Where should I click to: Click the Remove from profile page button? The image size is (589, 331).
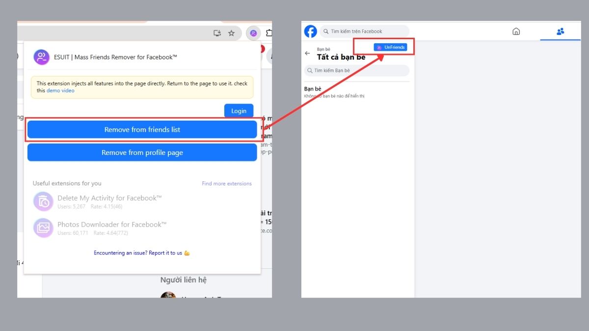click(142, 153)
